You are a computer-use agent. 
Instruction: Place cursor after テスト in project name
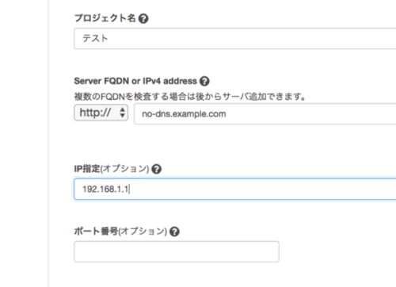click(x=109, y=39)
